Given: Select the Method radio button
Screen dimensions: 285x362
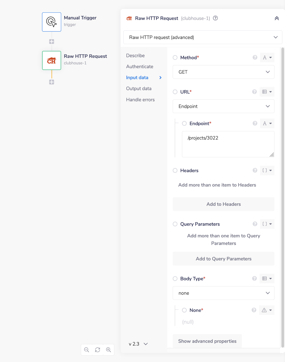Looking at the screenshot, I should point(175,58).
